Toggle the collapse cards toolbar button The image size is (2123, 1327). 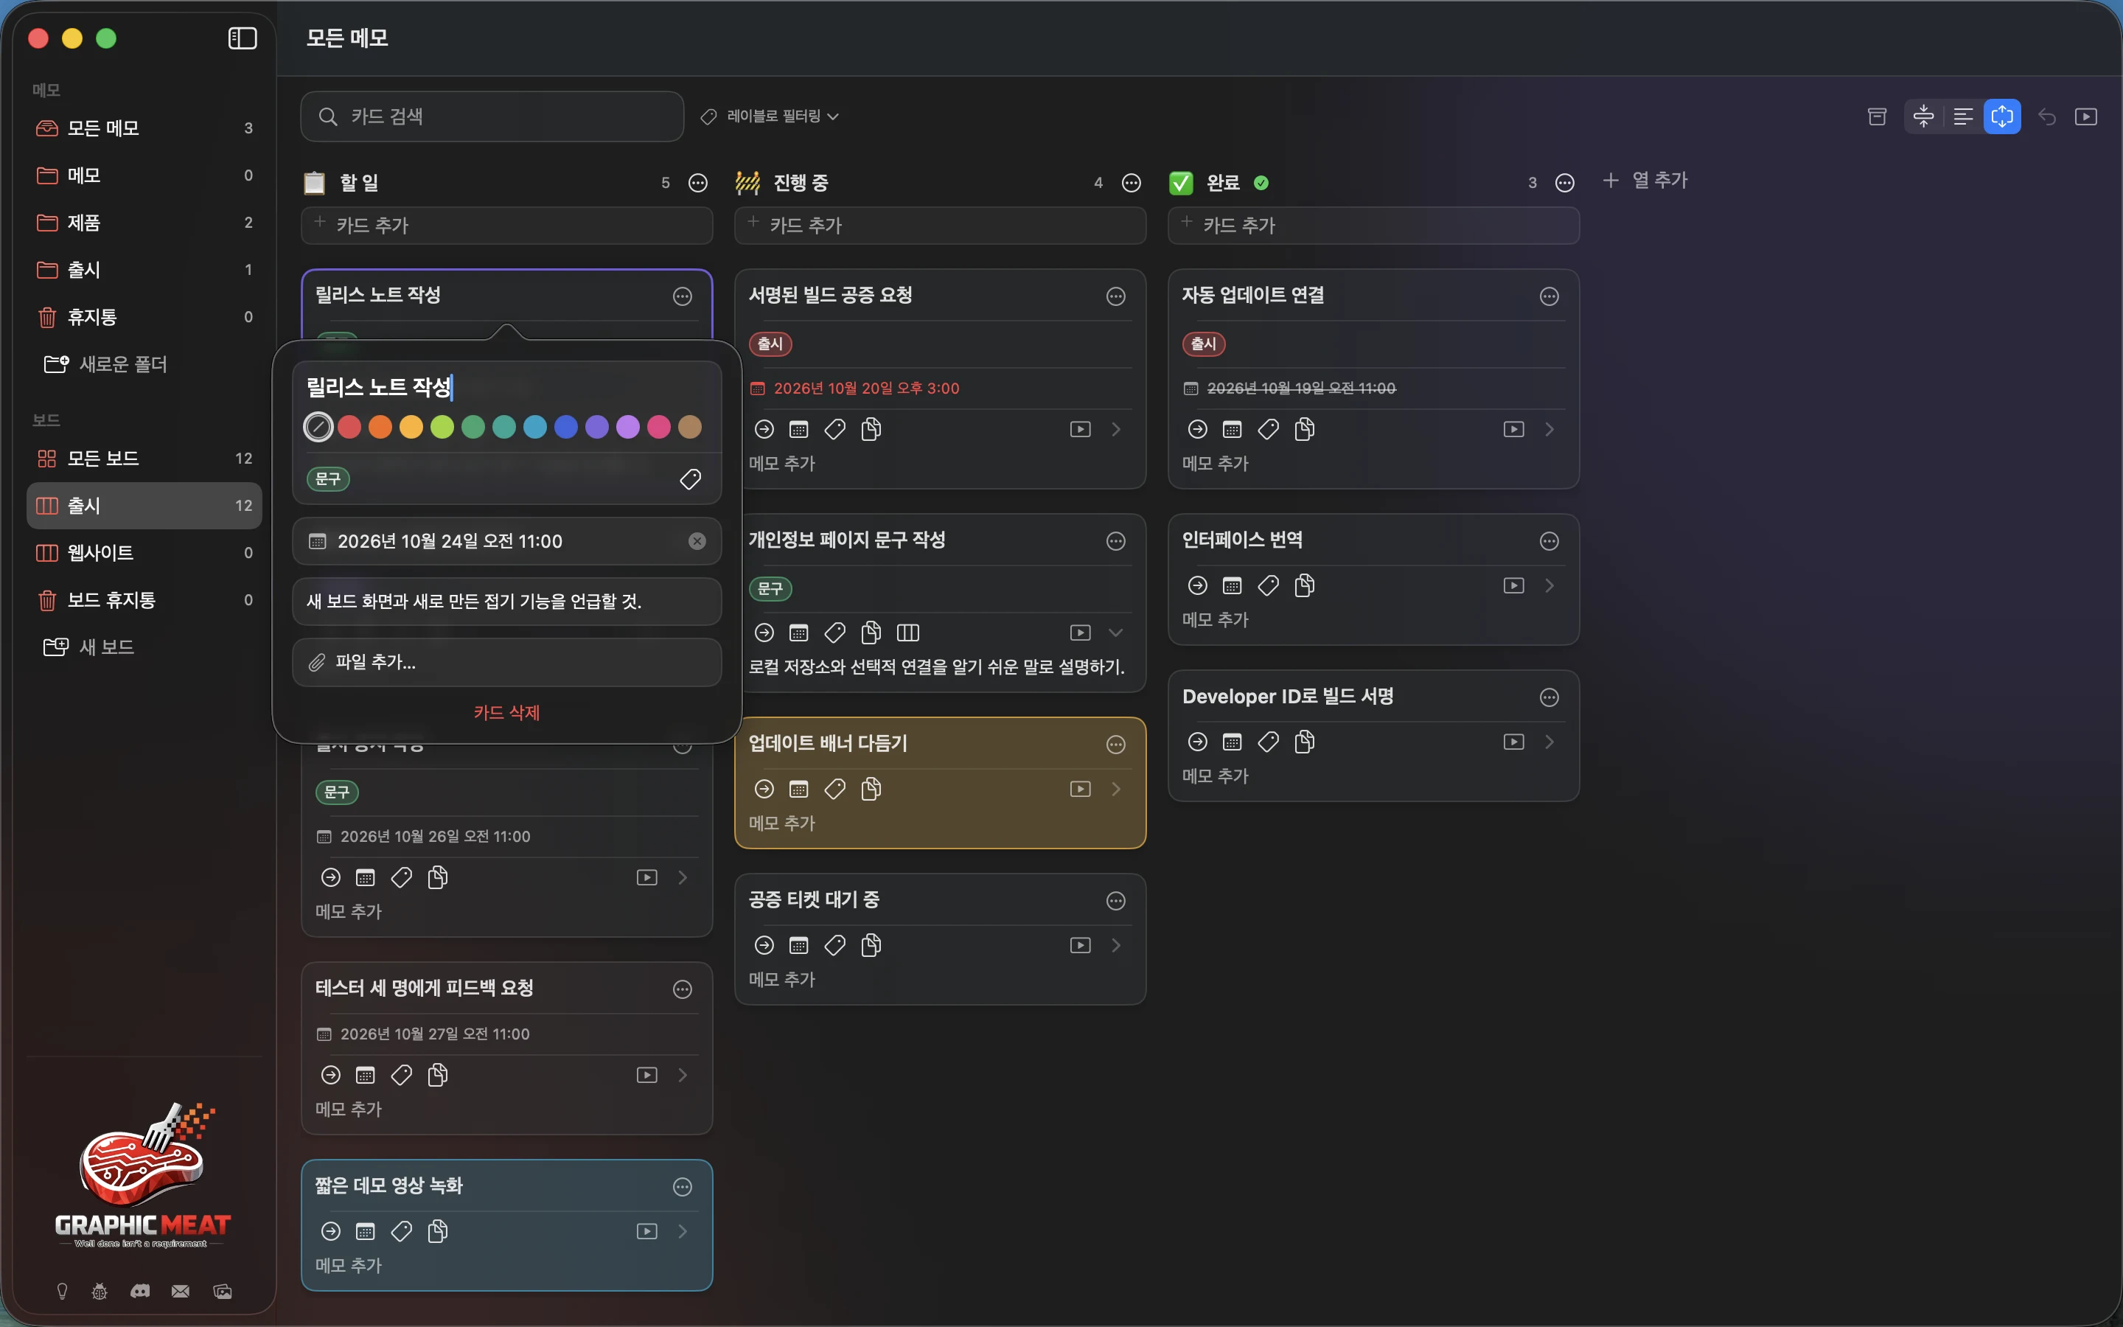(x=1924, y=116)
